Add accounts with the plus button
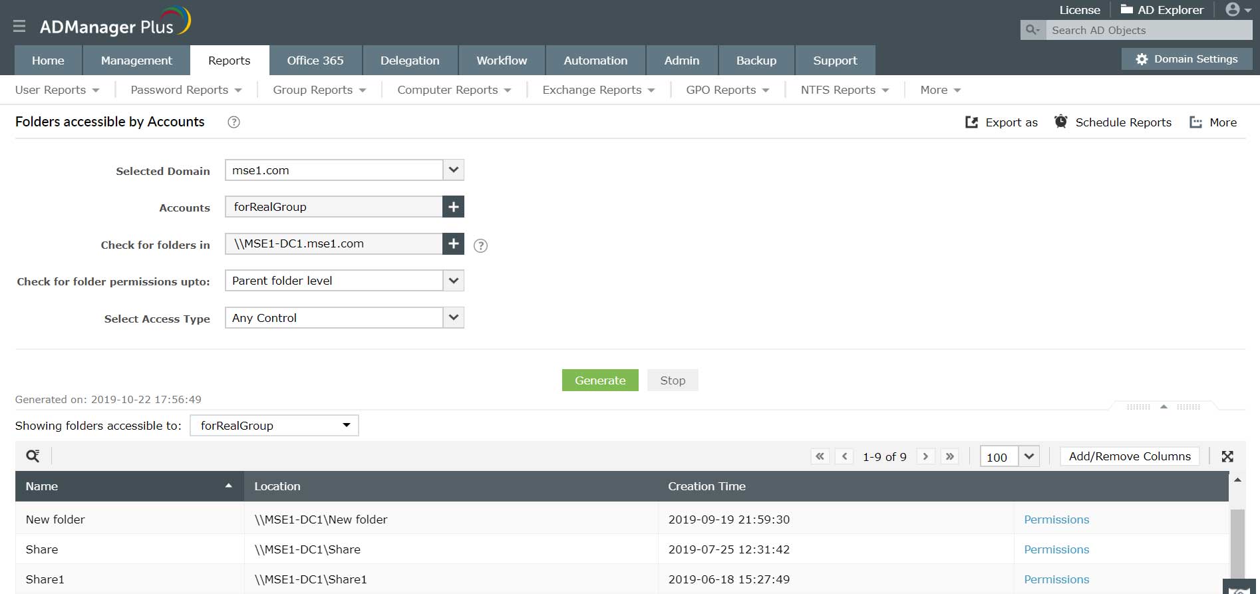 click(x=453, y=207)
